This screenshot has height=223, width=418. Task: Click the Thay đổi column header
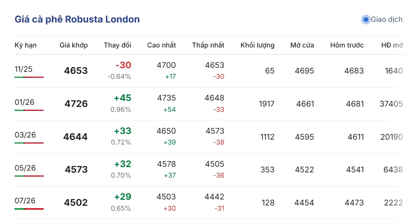tap(117, 45)
